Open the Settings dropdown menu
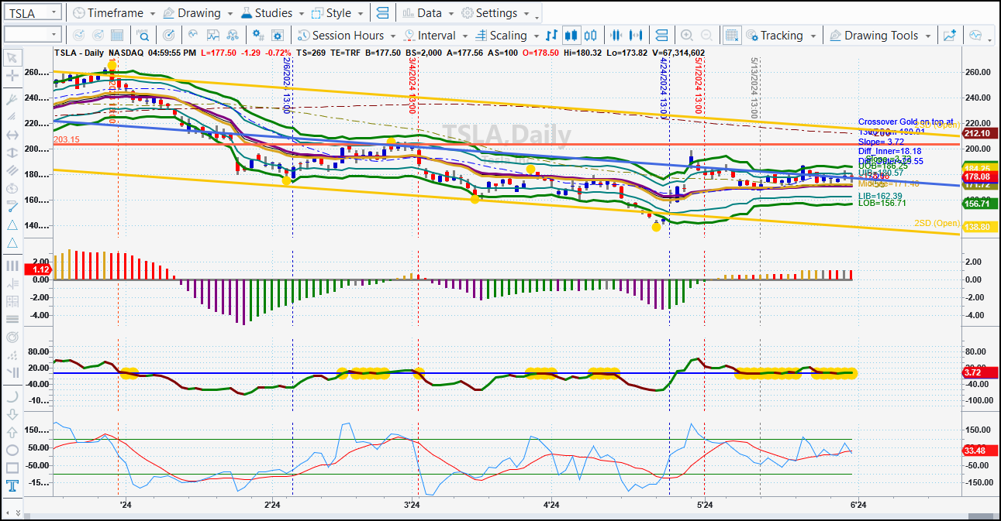This screenshot has height=521, width=1001. point(496,13)
